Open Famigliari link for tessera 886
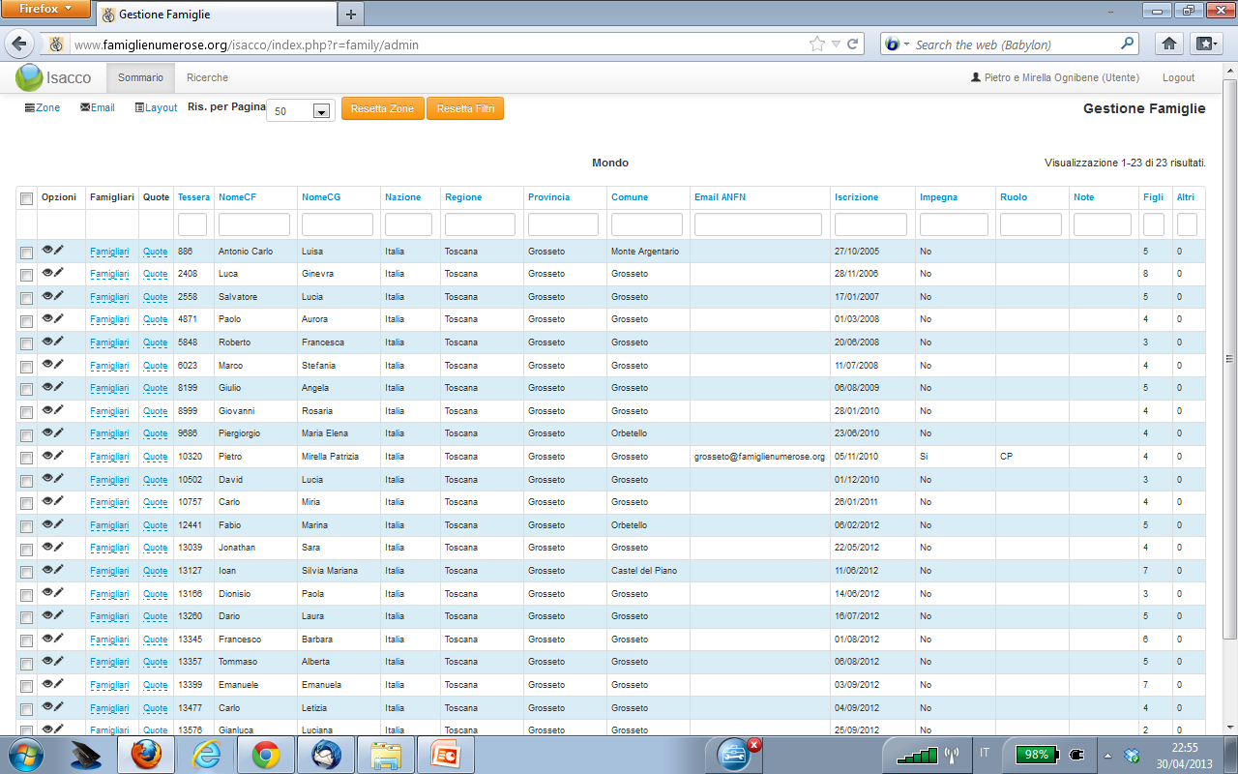The width and height of the screenshot is (1238, 774). point(109,252)
